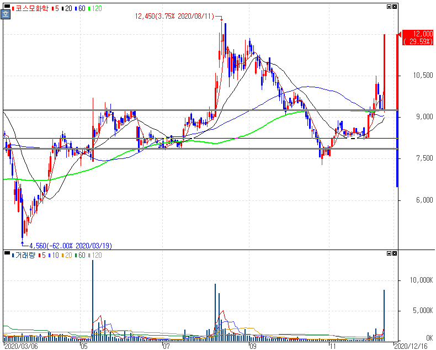This screenshot has height=350, width=436.
Task: Click the current price tag 12,000
Action: click(418, 38)
